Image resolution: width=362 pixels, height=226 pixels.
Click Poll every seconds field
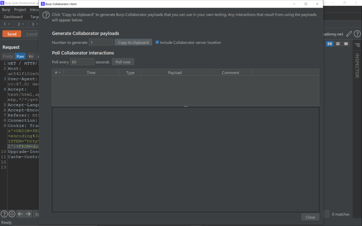click(82, 62)
